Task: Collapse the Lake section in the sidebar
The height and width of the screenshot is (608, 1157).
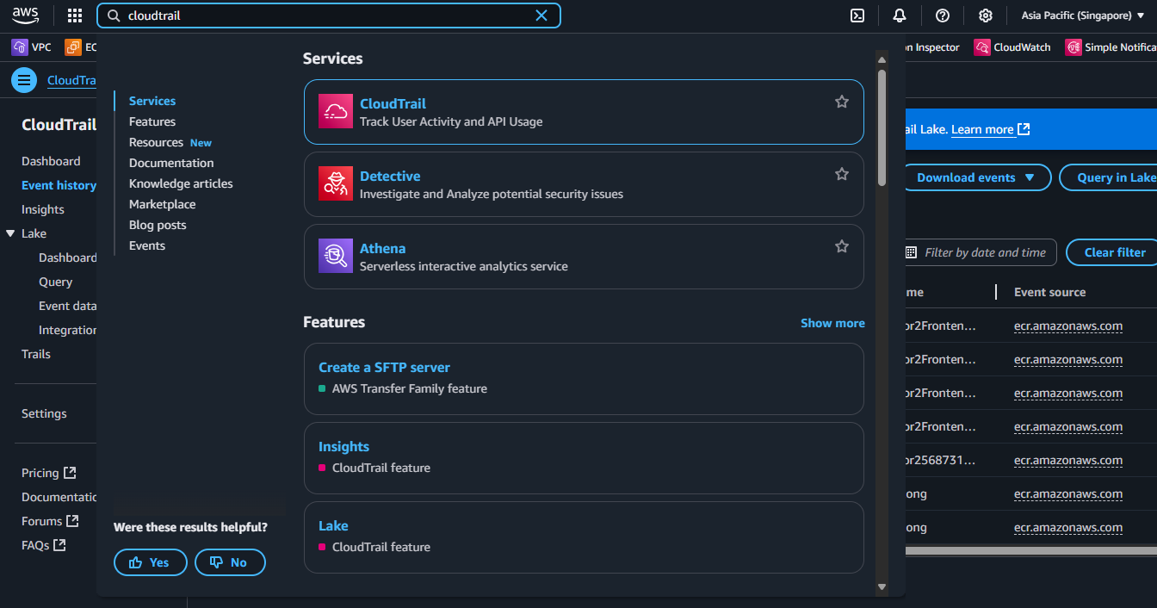Action: click(x=10, y=233)
